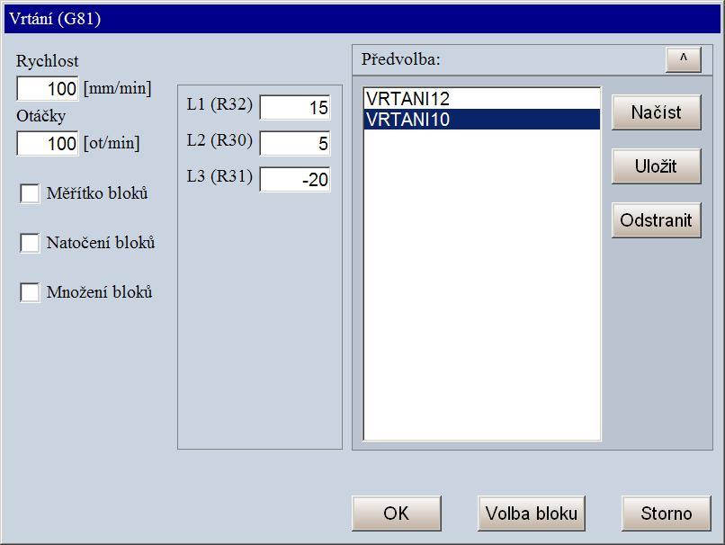
Task: Click the Rychlost label
Action: click(x=47, y=61)
